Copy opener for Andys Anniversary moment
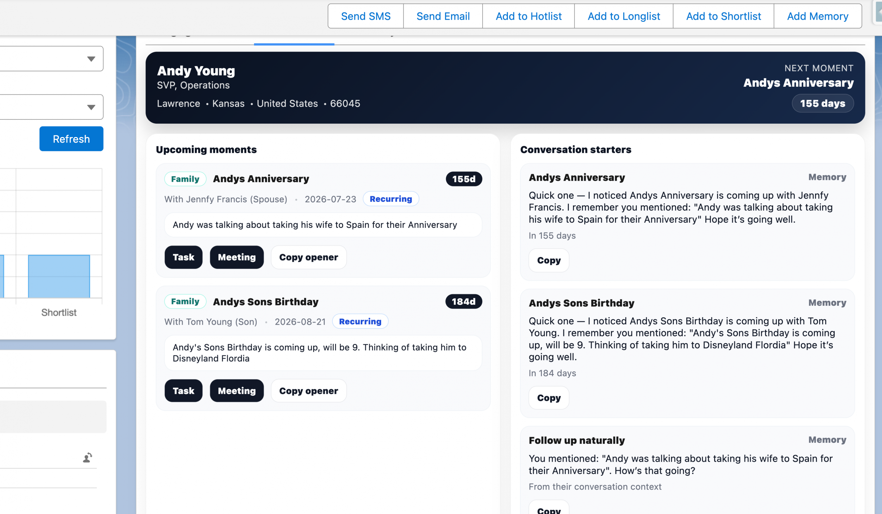 pos(308,257)
